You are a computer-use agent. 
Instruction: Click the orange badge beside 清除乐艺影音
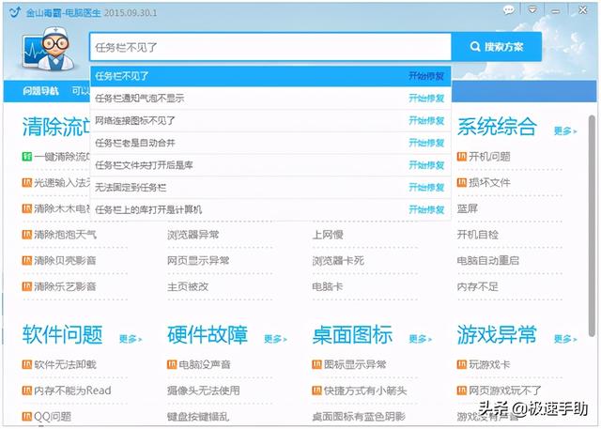[x=27, y=286]
